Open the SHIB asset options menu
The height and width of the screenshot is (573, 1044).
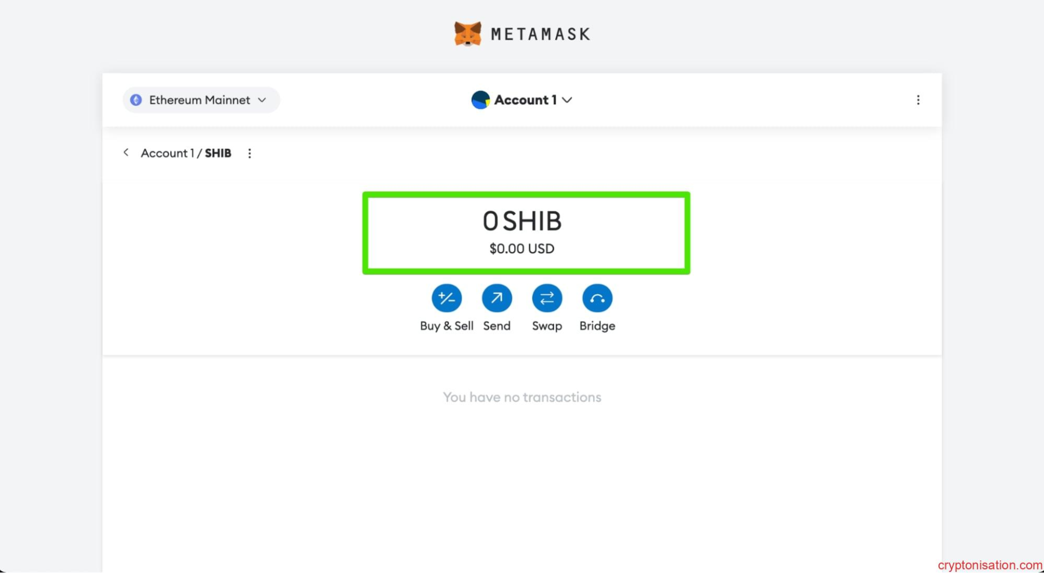(249, 153)
